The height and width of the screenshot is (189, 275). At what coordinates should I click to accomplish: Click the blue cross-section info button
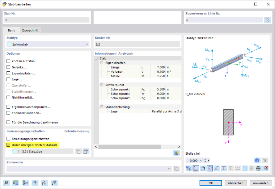[x=257, y=160]
